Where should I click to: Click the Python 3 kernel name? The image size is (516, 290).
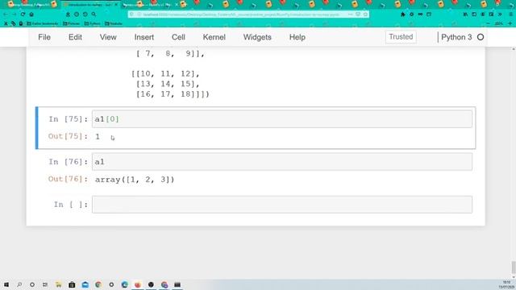tap(456, 37)
